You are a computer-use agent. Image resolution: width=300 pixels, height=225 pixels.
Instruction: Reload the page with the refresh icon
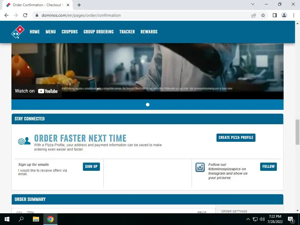click(x=25, y=15)
